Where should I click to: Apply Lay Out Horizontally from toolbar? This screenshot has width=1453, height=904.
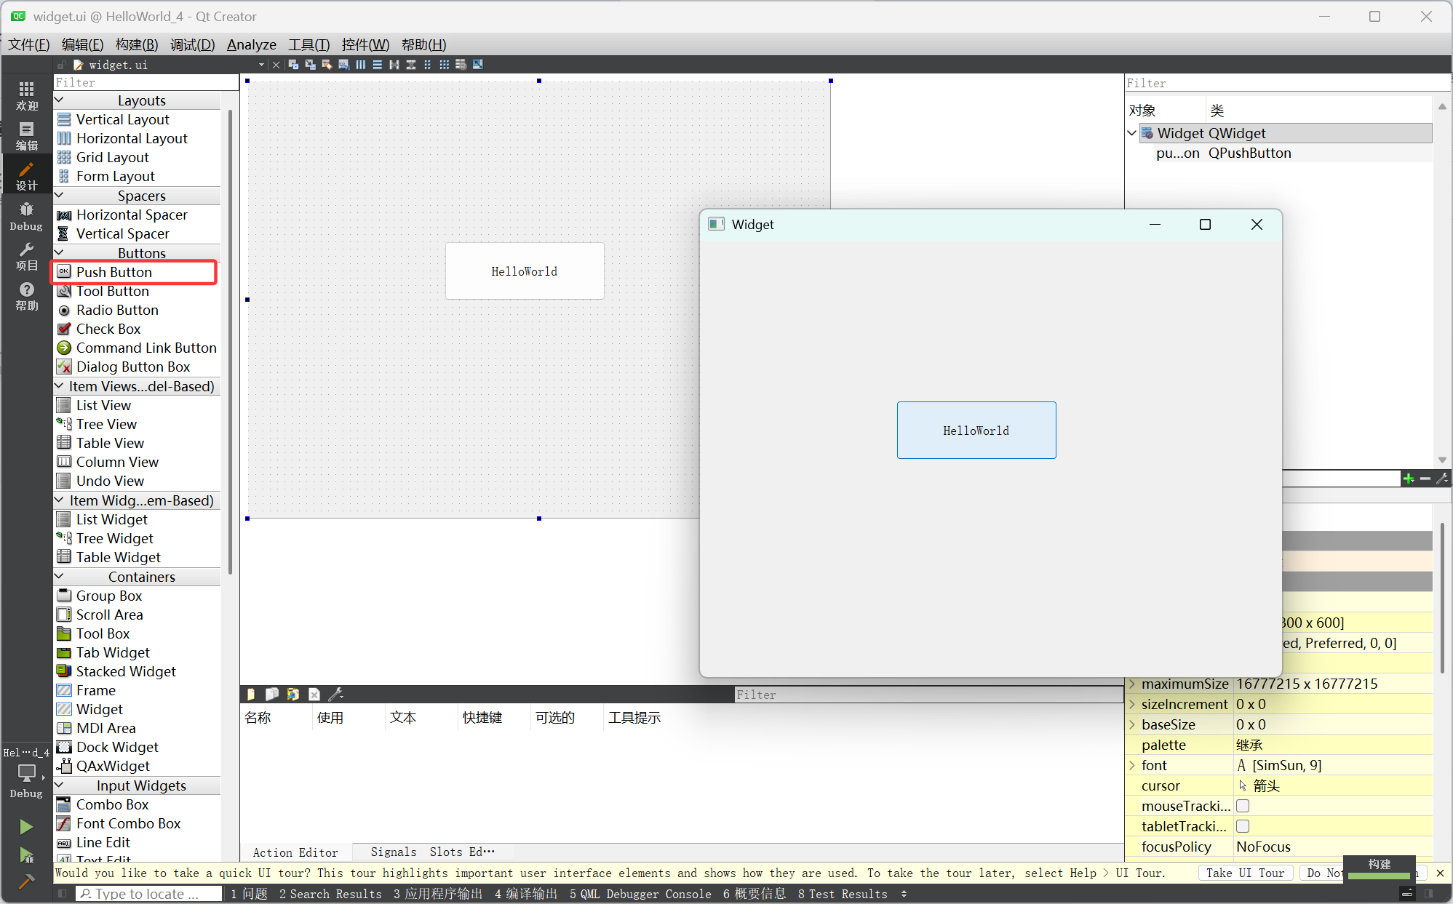(x=361, y=65)
